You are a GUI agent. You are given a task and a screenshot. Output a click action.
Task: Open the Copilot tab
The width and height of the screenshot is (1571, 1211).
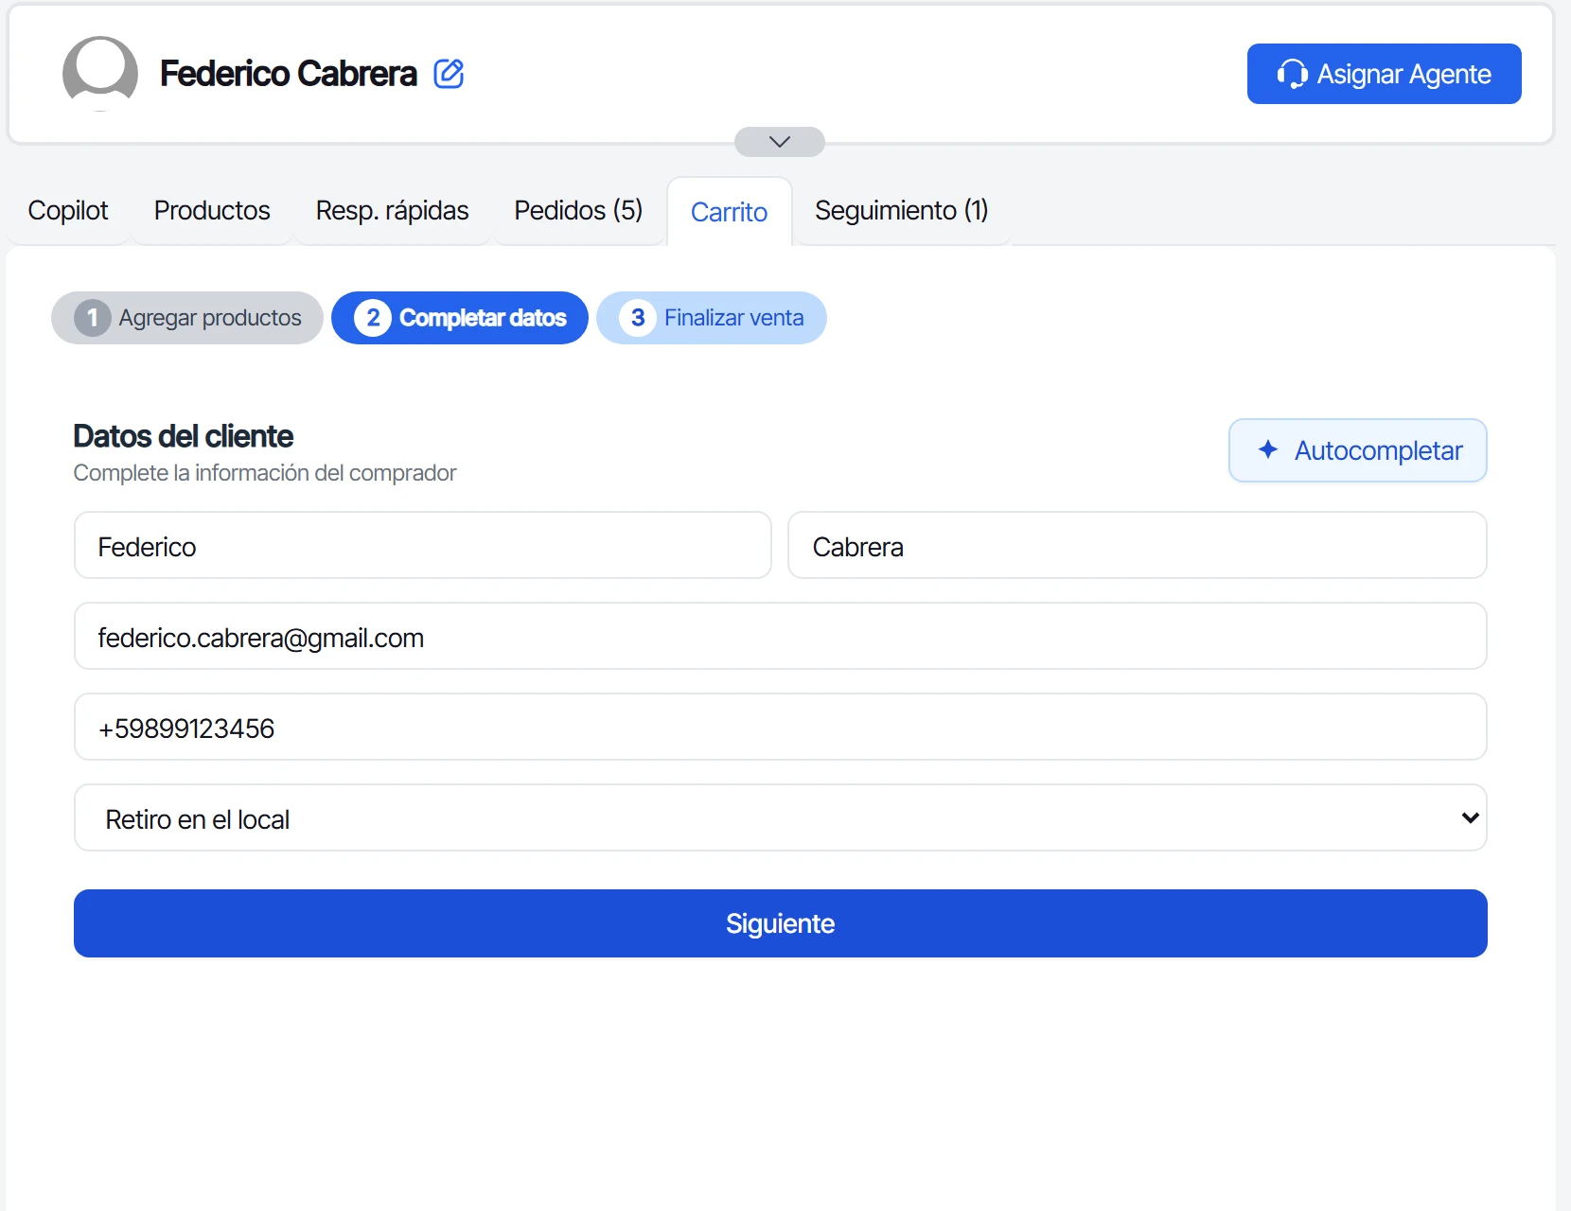(x=68, y=210)
